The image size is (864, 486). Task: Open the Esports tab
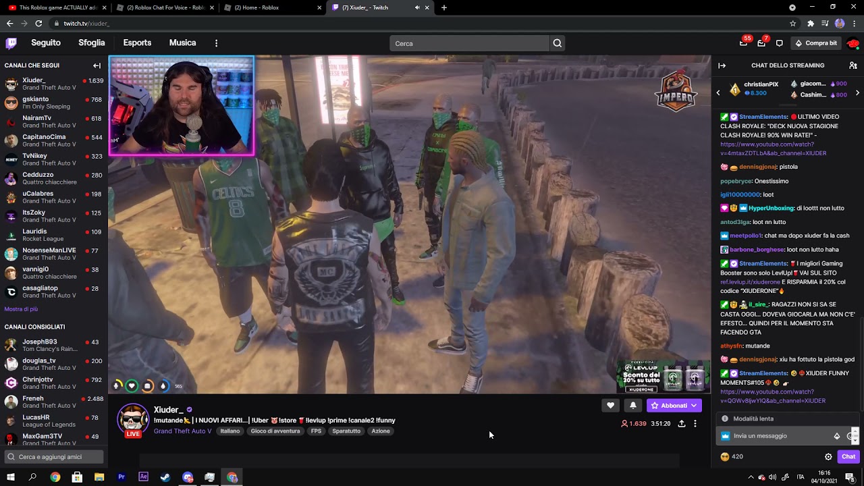click(137, 43)
